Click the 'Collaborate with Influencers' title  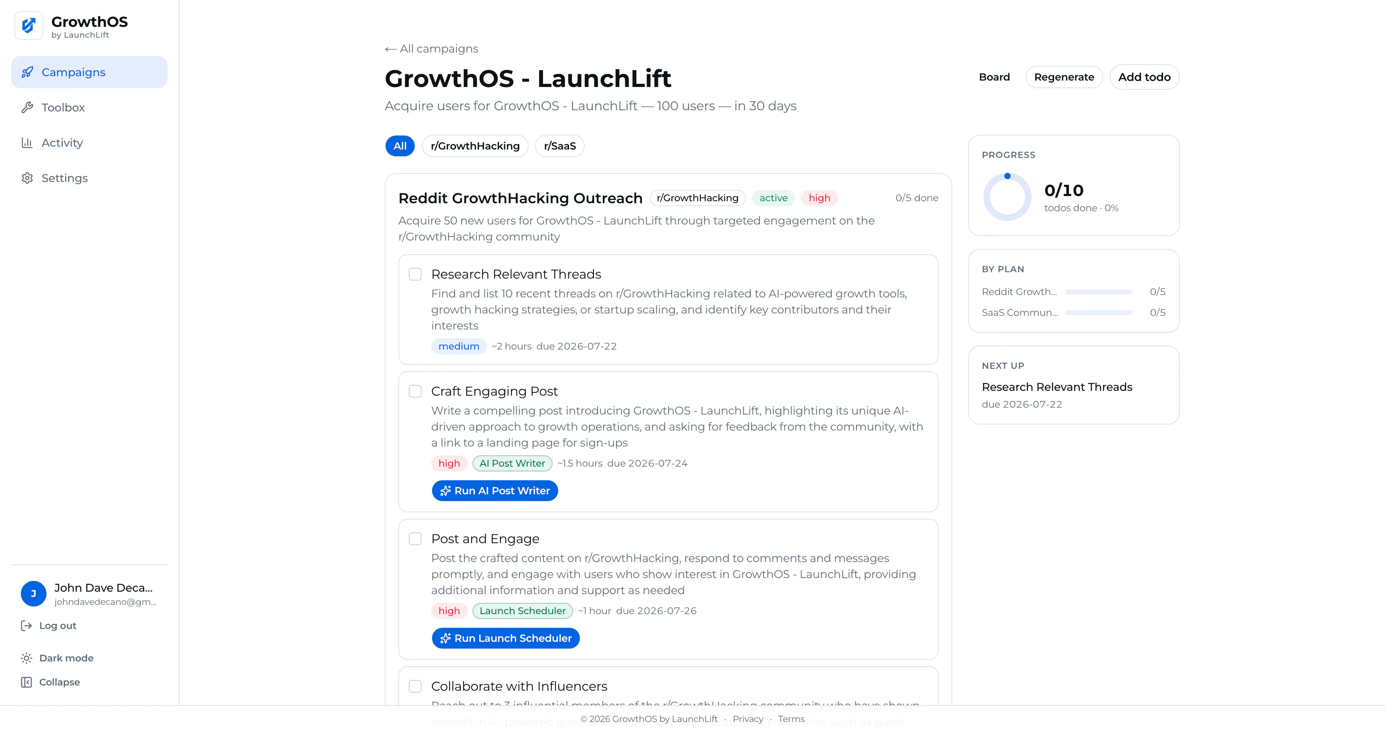click(519, 686)
